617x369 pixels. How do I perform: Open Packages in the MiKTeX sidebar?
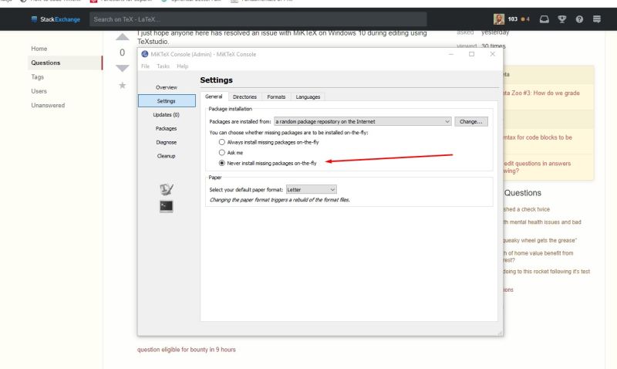click(x=167, y=128)
